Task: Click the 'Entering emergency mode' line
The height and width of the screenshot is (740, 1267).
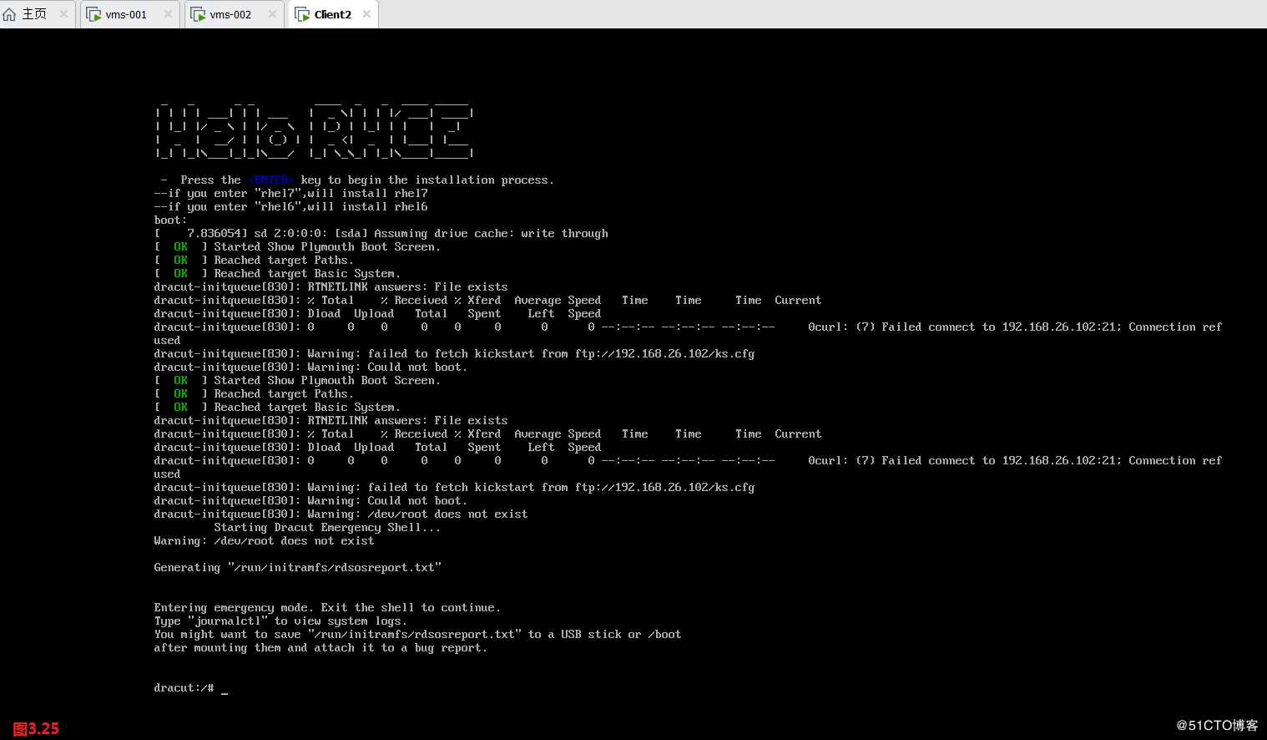Action: (x=327, y=608)
